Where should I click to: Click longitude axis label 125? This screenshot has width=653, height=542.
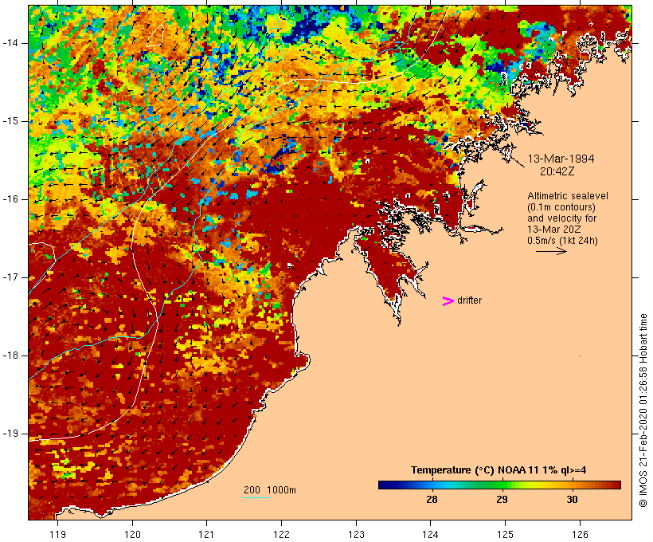[x=506, y=534]
